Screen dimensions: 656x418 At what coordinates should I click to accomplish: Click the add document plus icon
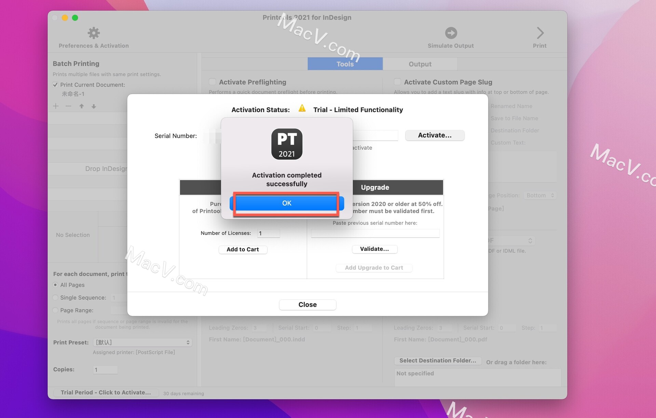tap(56, 106)
